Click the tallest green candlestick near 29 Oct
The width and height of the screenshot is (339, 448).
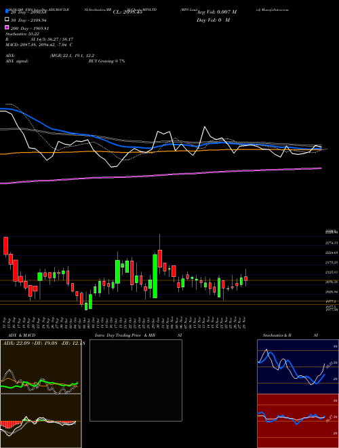(155, 276)
